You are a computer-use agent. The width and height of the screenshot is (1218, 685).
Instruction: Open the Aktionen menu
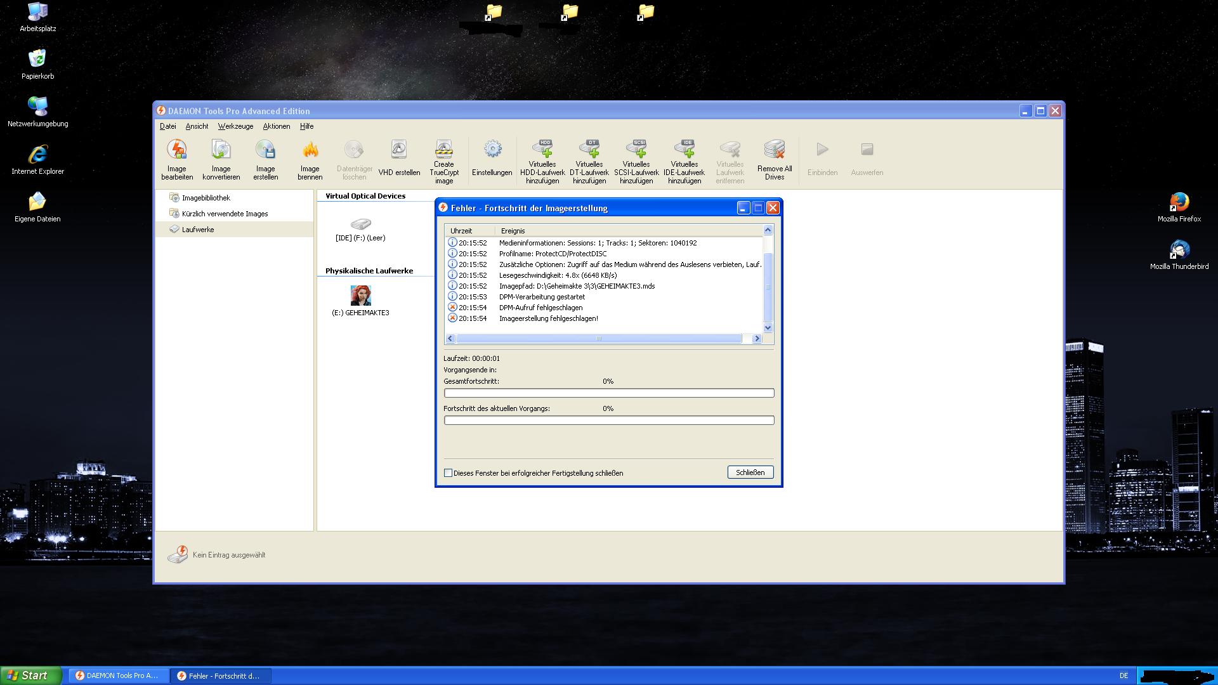(277, 126)
